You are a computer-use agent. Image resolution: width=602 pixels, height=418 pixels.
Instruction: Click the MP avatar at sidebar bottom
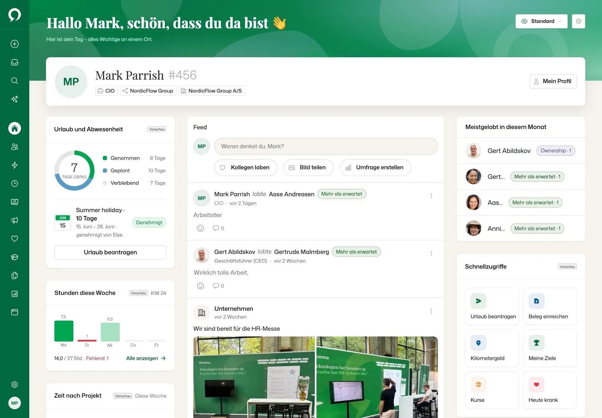15,403
